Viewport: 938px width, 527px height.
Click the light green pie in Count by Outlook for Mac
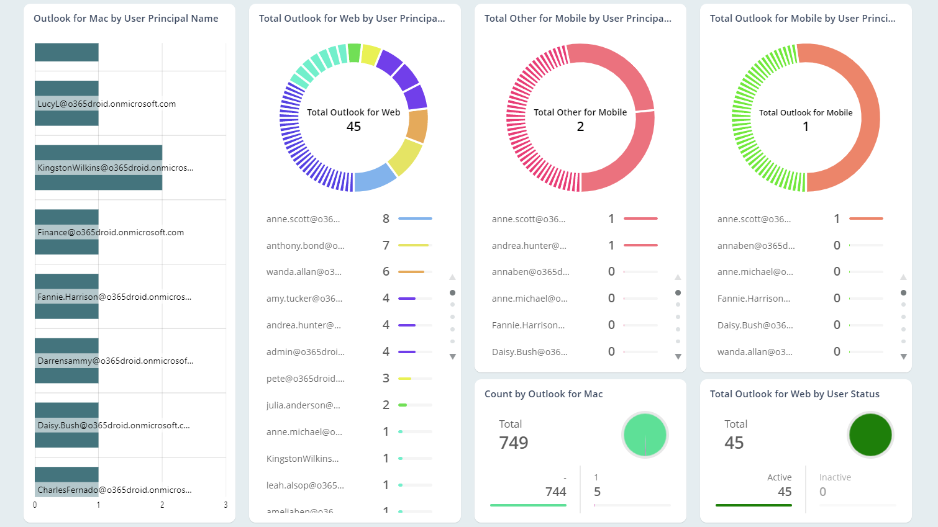644,435
